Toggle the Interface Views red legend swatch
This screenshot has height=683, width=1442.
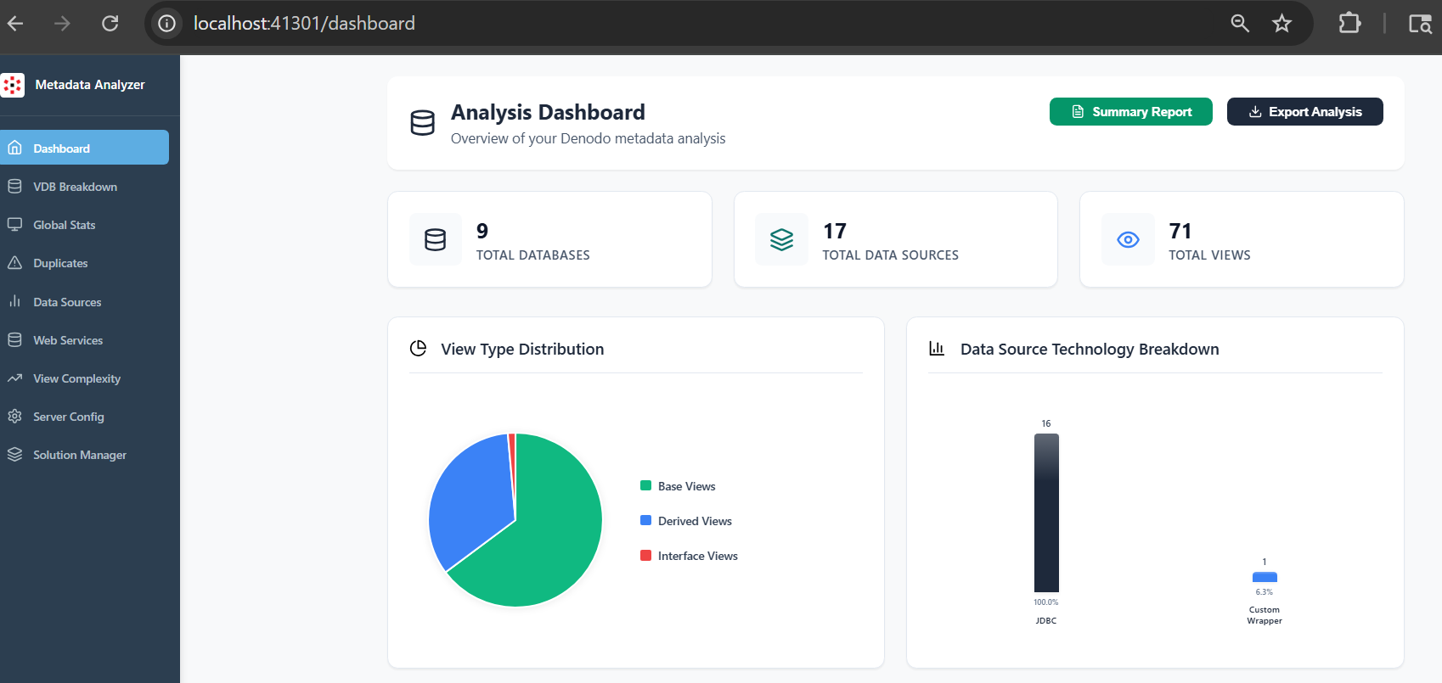[x=645, y=555]
